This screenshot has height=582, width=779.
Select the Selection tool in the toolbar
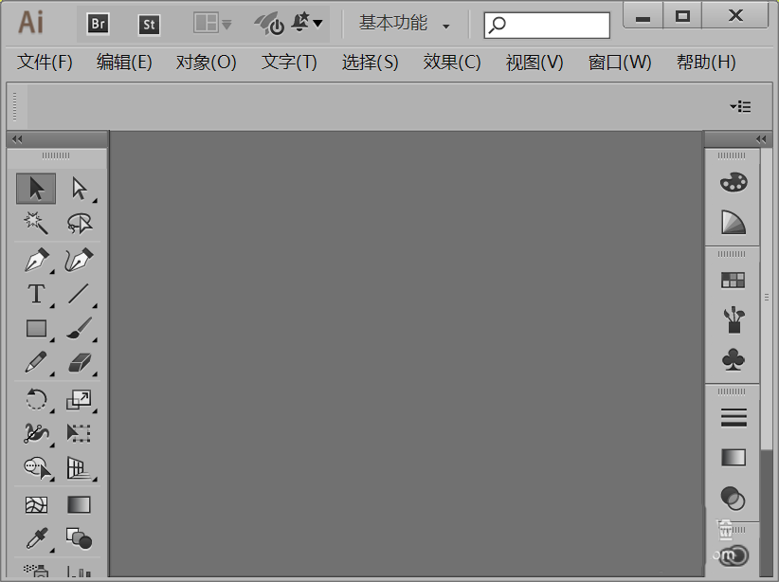click(x=36, y=188)
